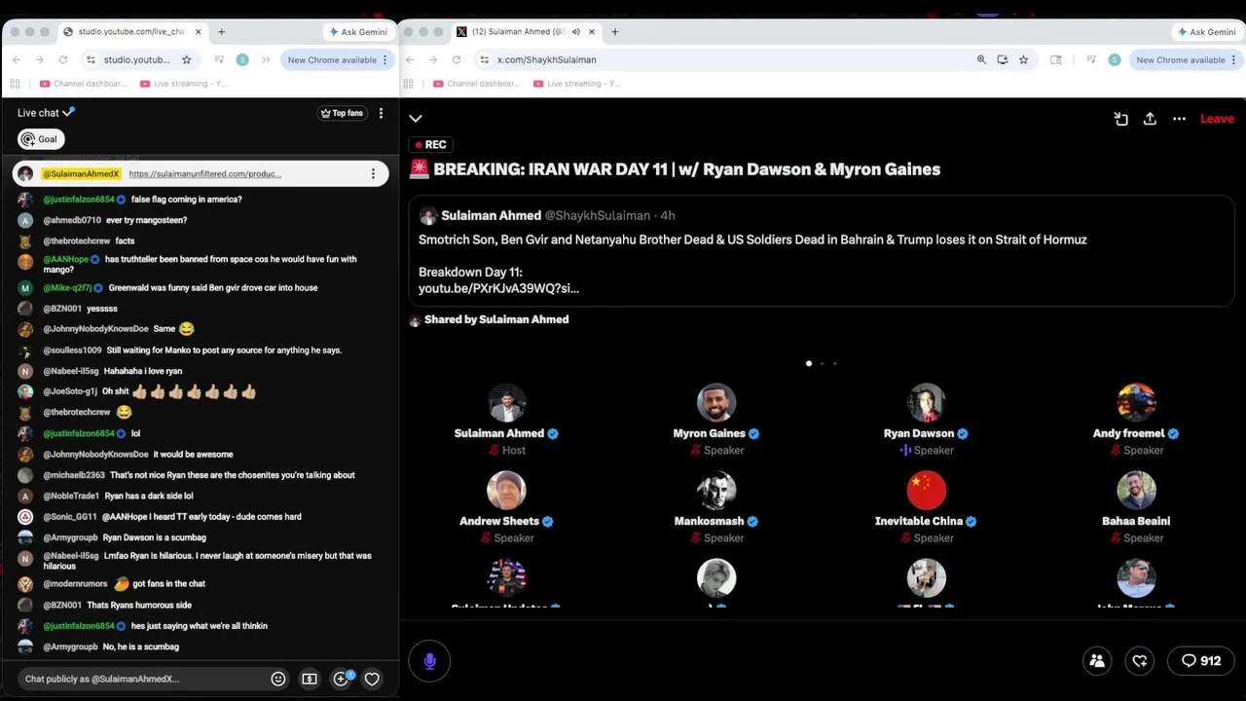Select the Mankosmash speaker avatar
1246x701 pixels.
[x=716, y=491]
